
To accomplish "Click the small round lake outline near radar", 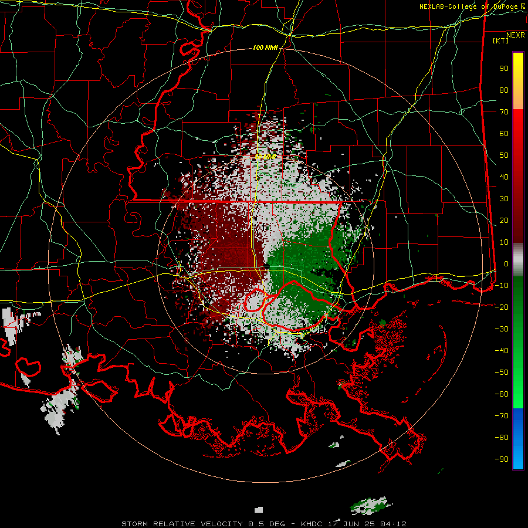I will 254,300.
